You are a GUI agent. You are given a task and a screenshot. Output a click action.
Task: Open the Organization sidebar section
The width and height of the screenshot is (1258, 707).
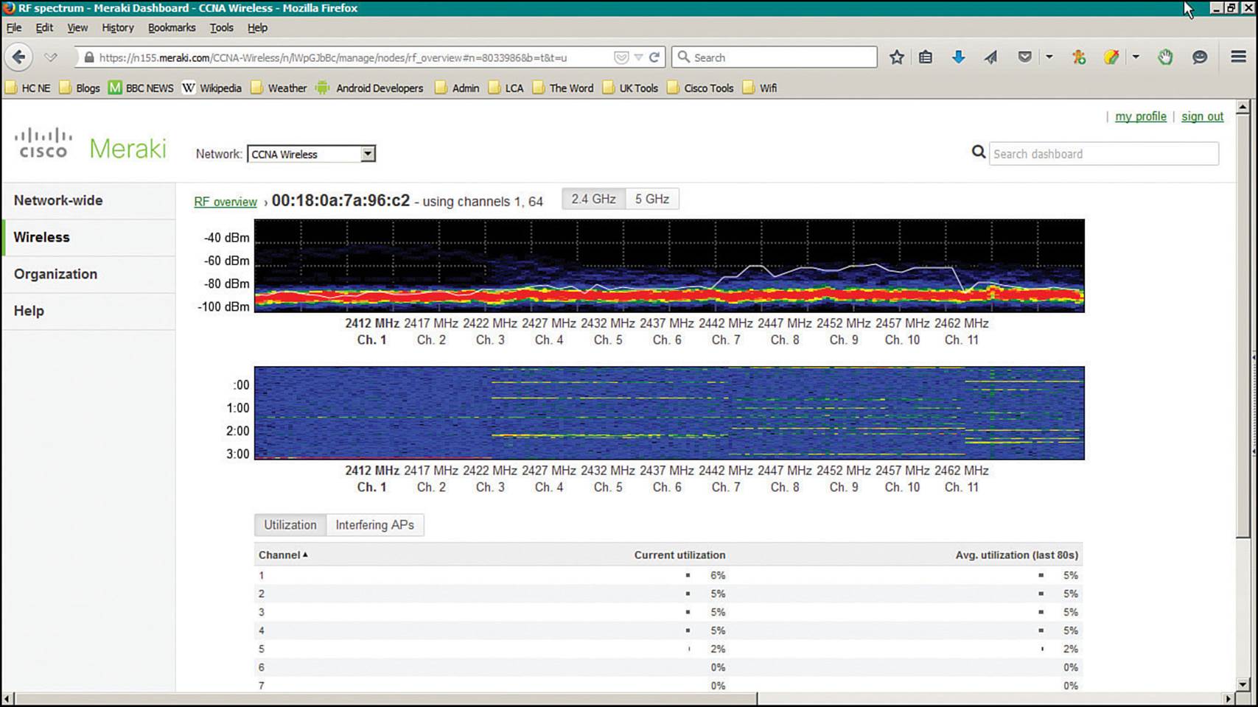click(x=88, y=274)
